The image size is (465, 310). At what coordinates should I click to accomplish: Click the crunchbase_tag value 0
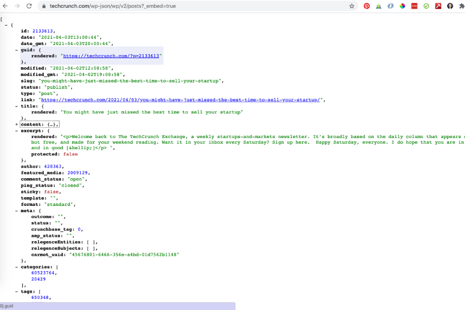tap(79, 229)
